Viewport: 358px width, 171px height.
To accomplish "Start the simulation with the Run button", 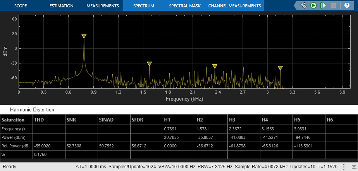I will tap(313, 5).
